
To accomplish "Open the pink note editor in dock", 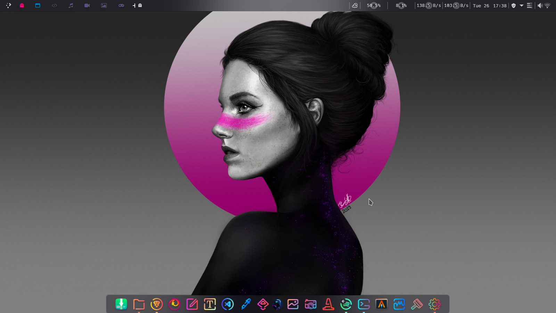I will click(x=192, y=304).
